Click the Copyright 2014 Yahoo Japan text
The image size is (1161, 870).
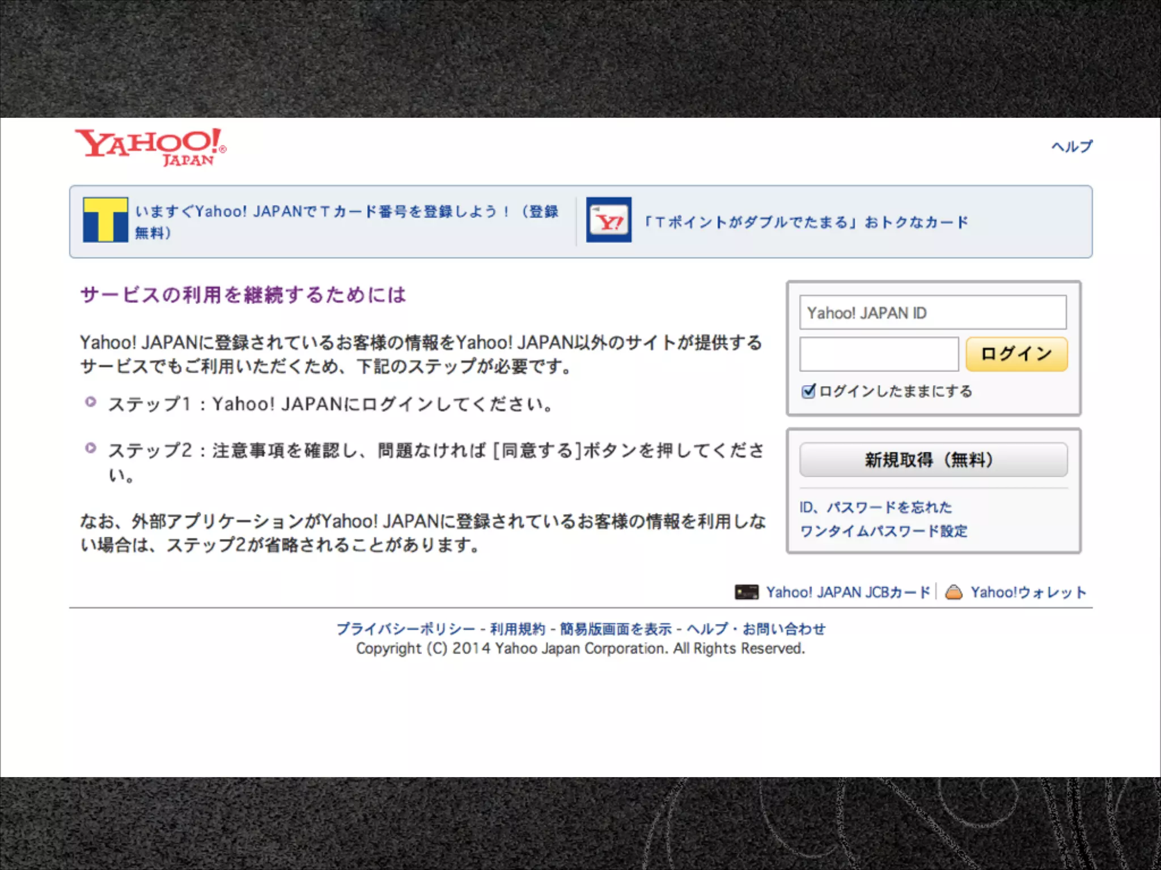(580, 649)
